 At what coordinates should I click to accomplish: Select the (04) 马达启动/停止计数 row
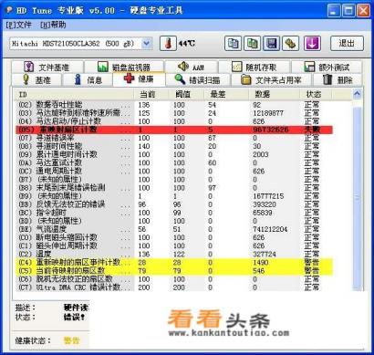pyautogui.click(x=174, y=121)
